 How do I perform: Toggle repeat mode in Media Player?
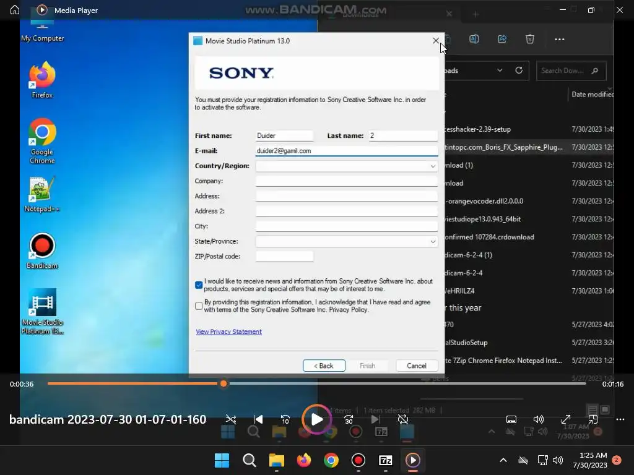(402, 419)
